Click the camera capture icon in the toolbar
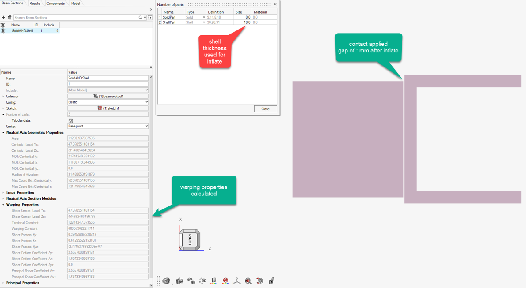The image size is (526, 288). (x=179, y=281)
